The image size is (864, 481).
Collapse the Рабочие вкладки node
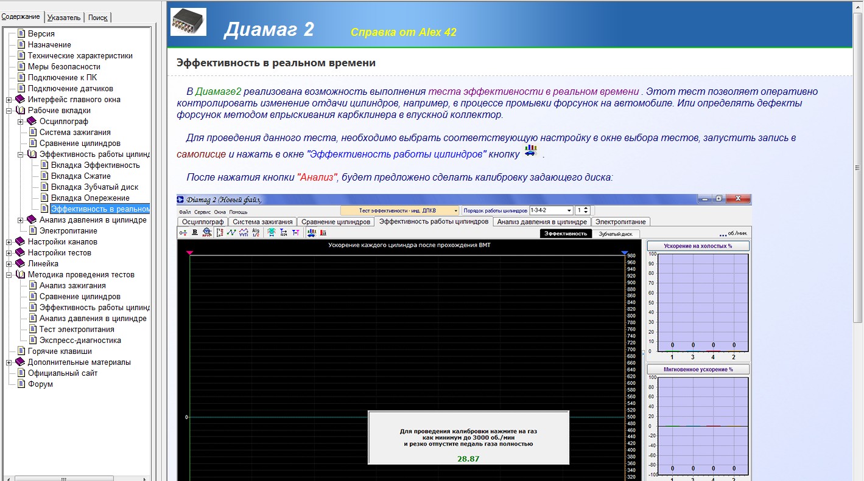coord(9,111)
